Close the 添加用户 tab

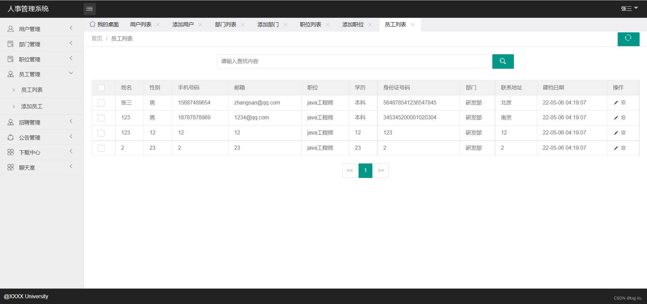[x=200, y=25]
